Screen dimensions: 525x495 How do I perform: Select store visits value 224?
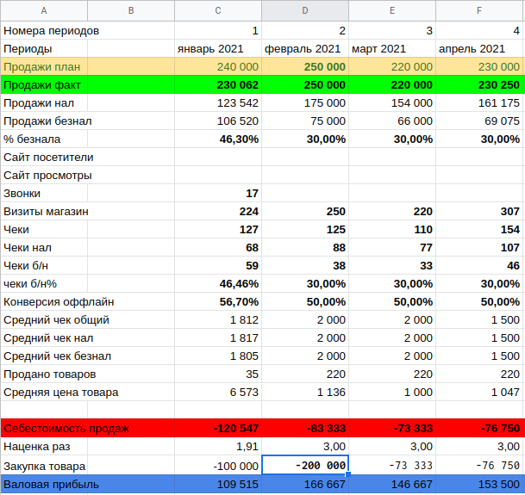click(x=218, y=211)
